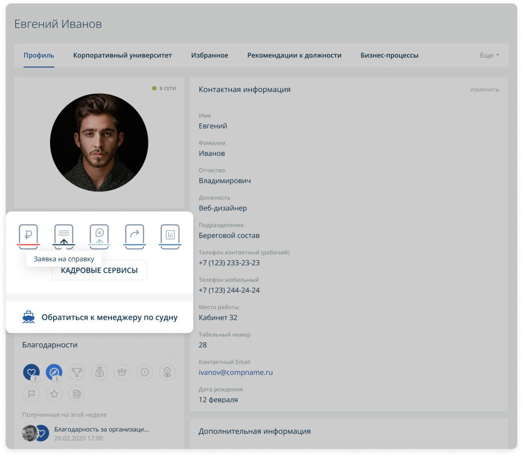523x457 pixels.
Task: Select the beer mug gratitude badge
Action: 77,394
